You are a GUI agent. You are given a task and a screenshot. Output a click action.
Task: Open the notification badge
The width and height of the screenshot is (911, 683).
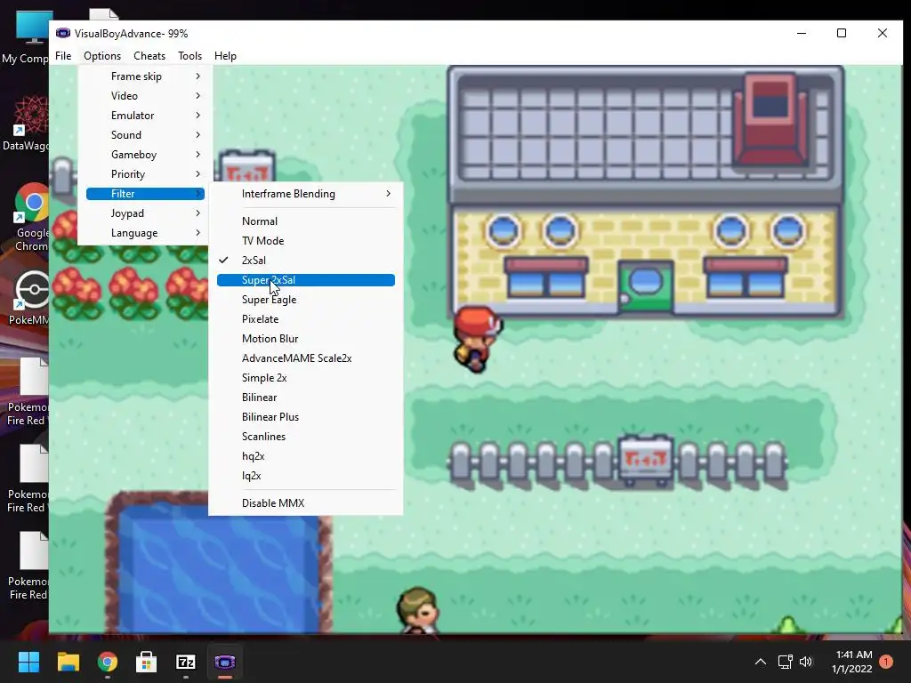pos(886,662)
